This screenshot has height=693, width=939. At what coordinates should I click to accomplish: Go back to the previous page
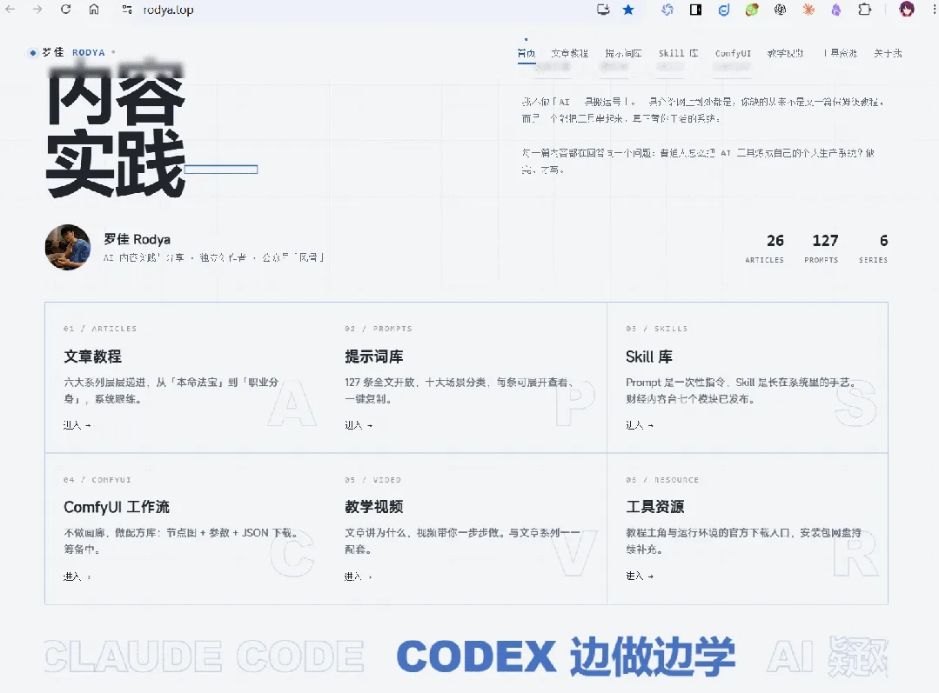pyautogui.click(x=10, y=10)
